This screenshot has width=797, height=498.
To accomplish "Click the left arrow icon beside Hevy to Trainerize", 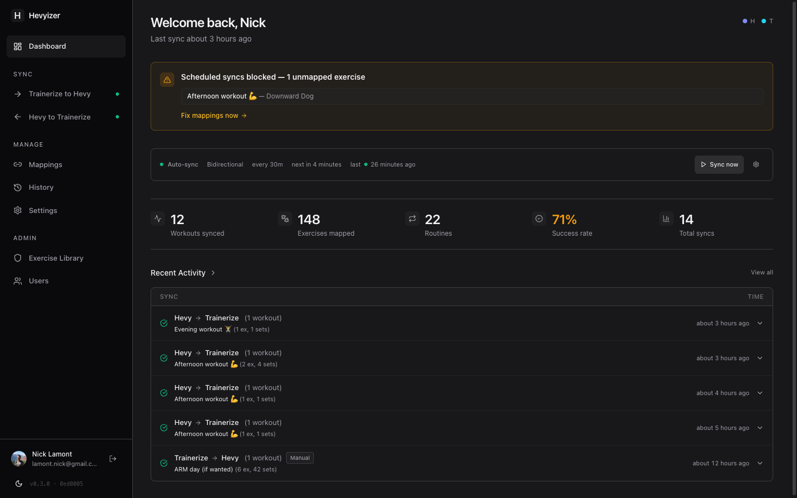I will [x=18, y=117].
